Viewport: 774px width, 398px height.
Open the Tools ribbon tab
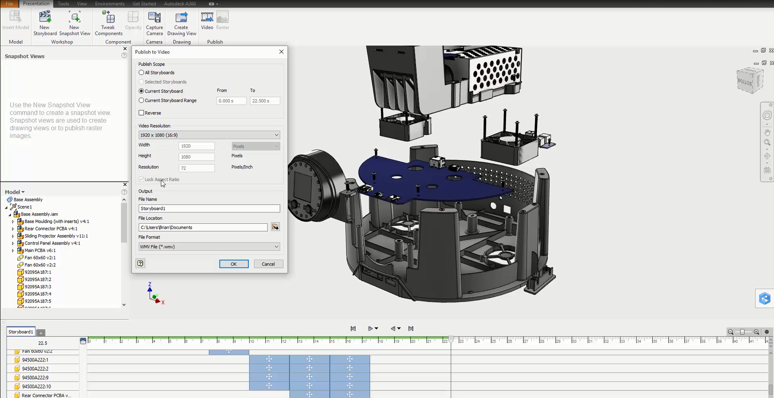(x=63, y=3)
